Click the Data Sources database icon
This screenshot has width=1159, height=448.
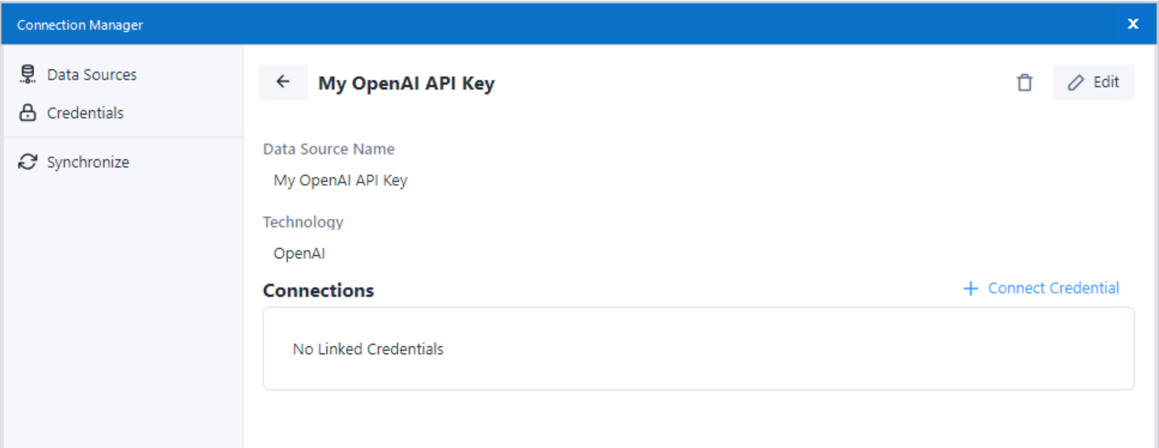tap(27, 74)
